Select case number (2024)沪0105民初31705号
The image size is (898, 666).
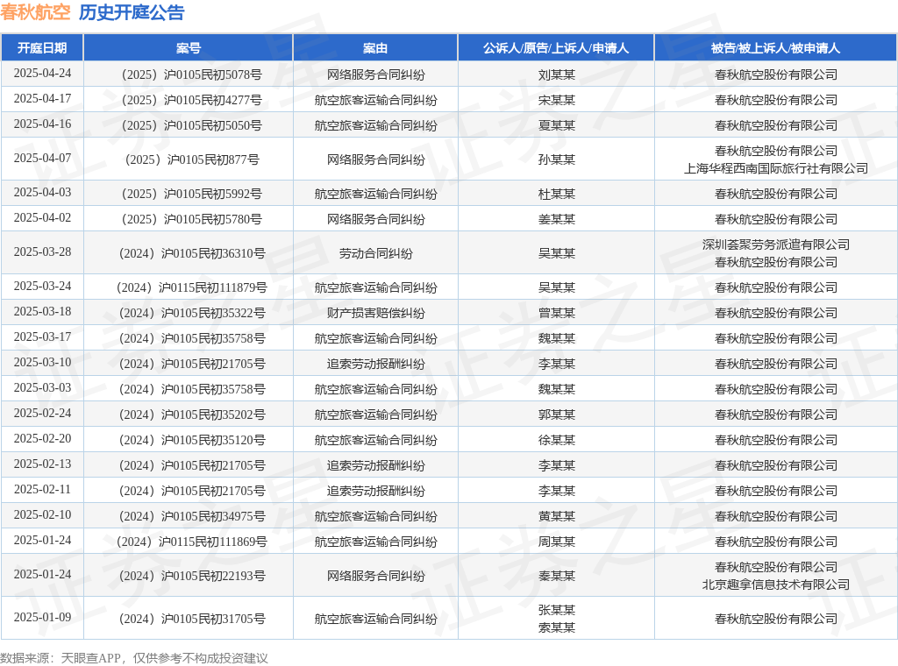(189, 619)
